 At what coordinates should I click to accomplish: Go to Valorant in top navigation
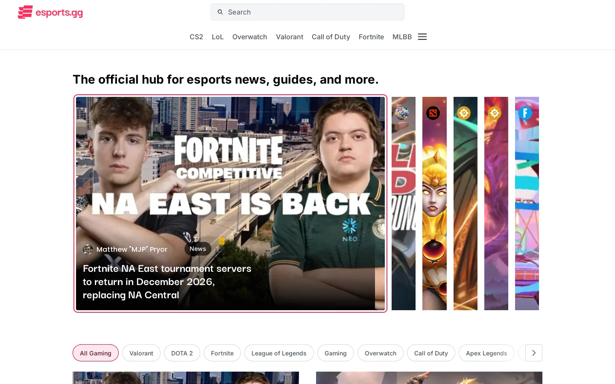(x=290, y=37)
